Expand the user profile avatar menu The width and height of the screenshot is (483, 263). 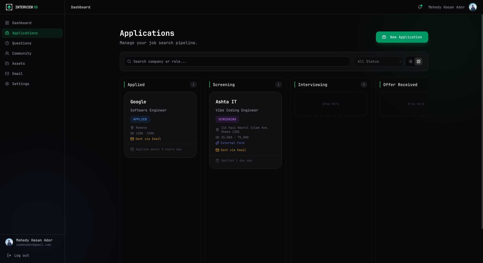(473, 7)
